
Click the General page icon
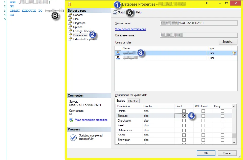pyautogui.click(x=70, y=15)
